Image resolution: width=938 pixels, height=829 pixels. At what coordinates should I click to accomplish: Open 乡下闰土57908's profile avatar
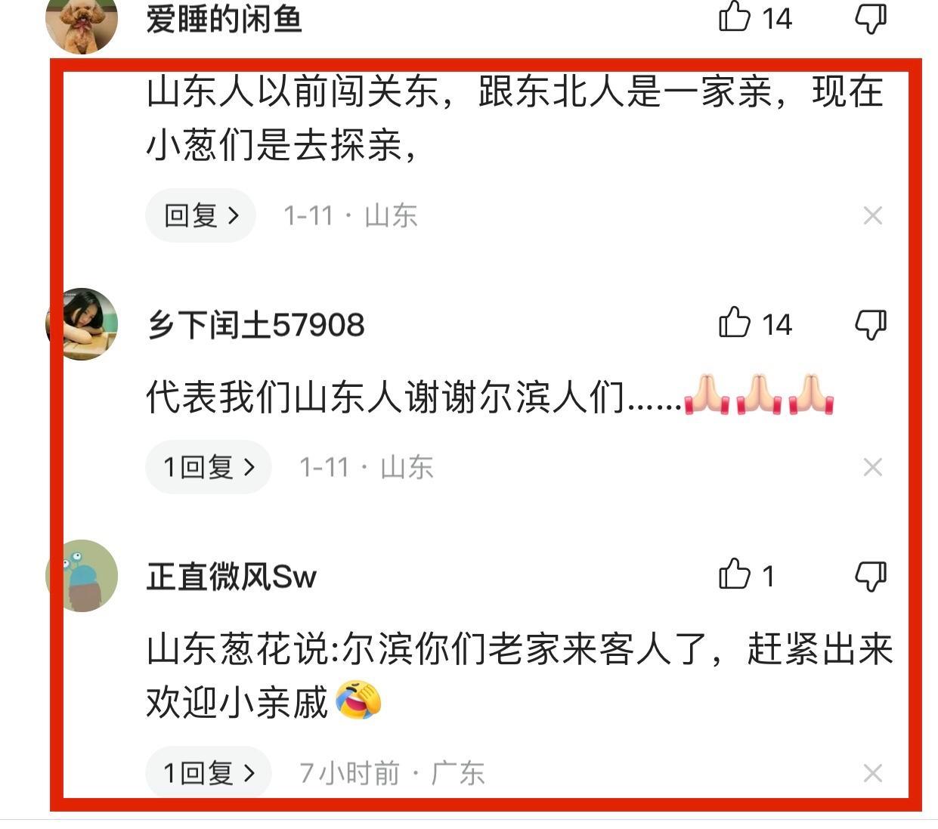[82, 324]
